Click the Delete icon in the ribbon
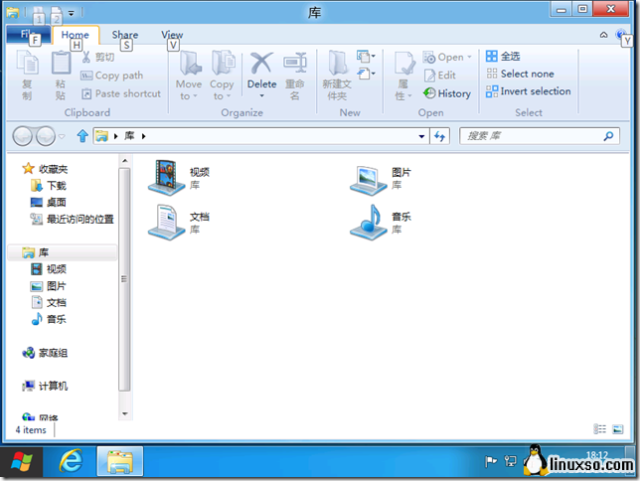 tap(261, 70)
